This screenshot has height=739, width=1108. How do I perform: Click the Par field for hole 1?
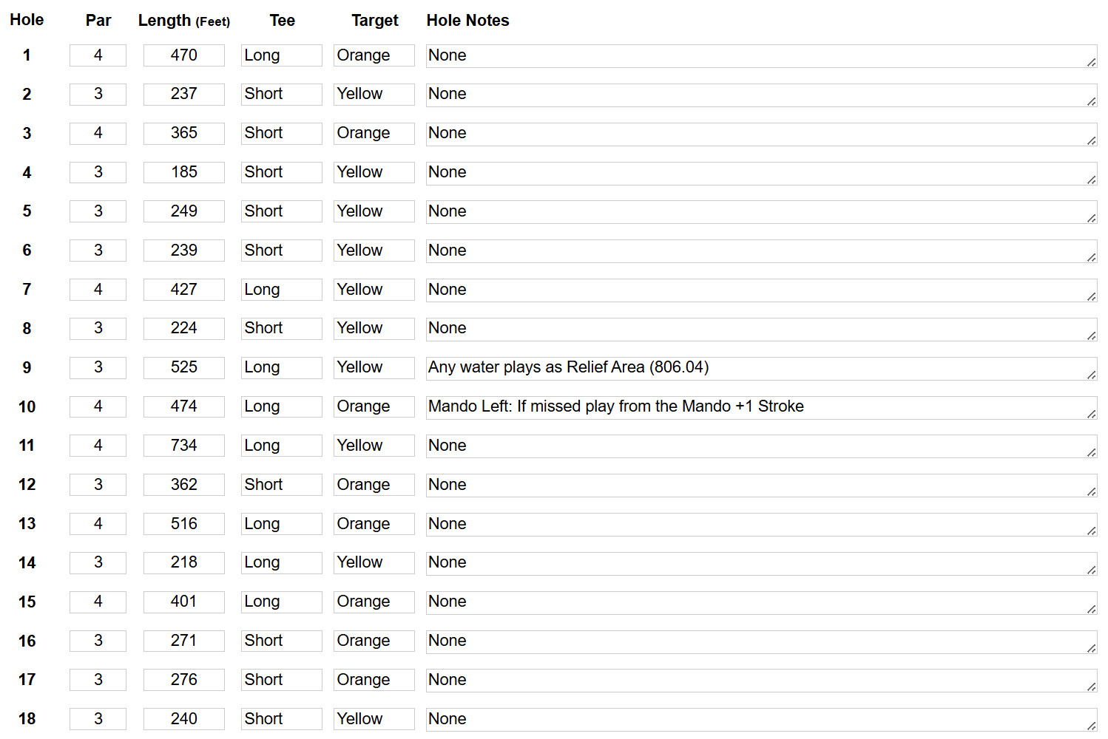[98, 55]
